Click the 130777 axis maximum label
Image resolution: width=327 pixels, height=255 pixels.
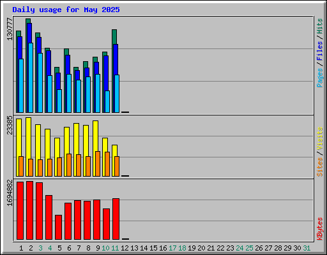pyautogui.click(x=10, y=29)
